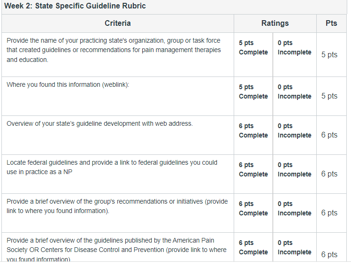Click the state's organization criterion description text

tap(114, 50)
